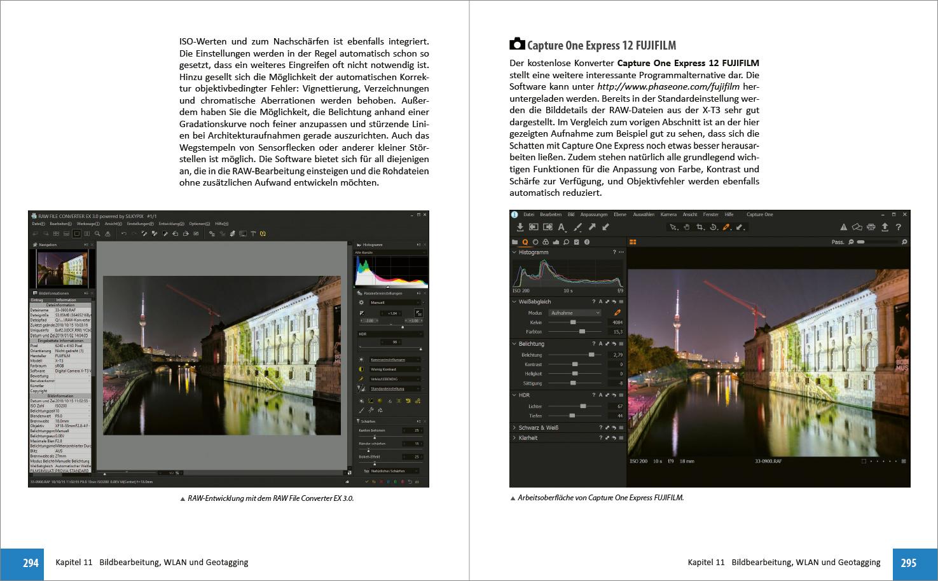This screenshot has width=938, height=581.
Task: Click the Kelvin slider handle
Action: (x=572, y=322)
